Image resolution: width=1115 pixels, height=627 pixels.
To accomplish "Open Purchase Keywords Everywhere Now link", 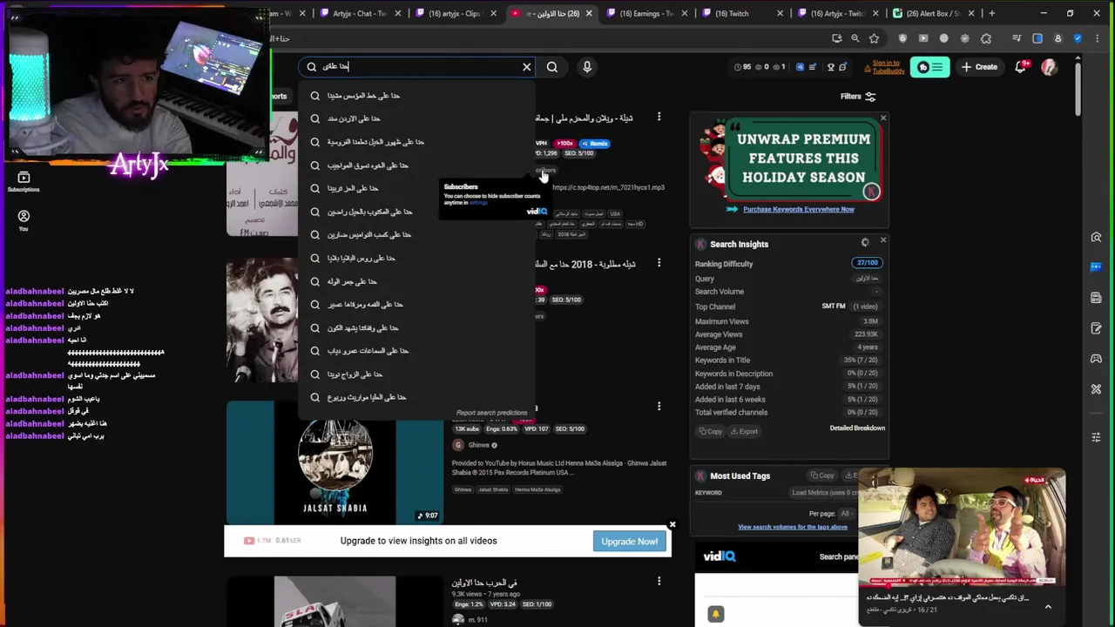I will 798,209.
